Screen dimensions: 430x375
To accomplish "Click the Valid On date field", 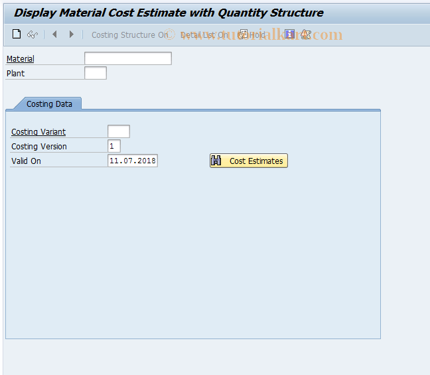I will click(x=133, y=161).
